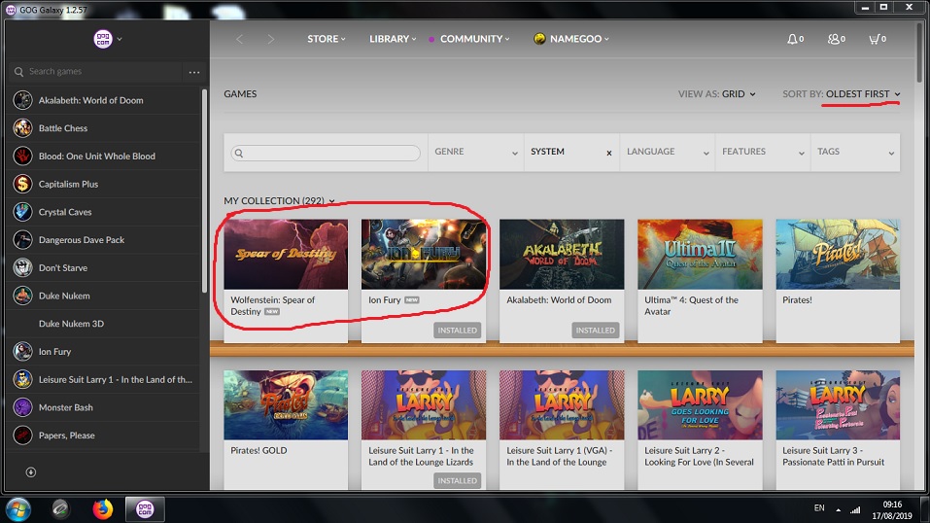Show hidden system tray icons arrow
Viewport: 930px width, 523px height.
pos(838,510)
